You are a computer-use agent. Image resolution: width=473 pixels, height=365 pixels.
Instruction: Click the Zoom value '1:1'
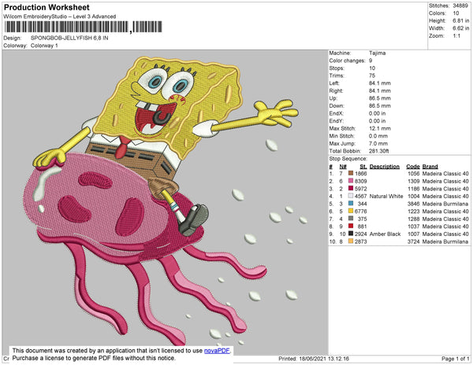pos(456,36)
